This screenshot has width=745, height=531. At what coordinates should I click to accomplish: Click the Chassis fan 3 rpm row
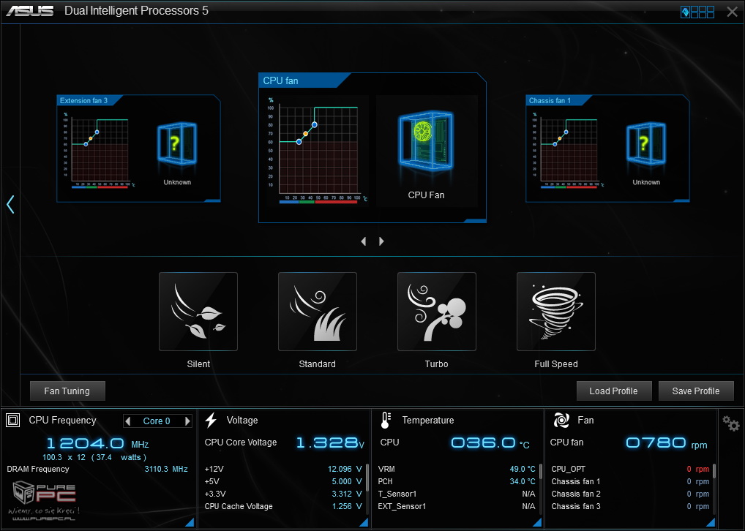630,506
